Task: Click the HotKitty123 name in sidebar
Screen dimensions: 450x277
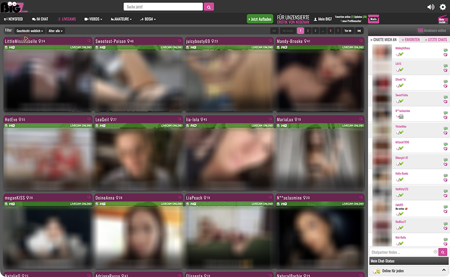Action: pyautogui.click(x=402, y=189)
